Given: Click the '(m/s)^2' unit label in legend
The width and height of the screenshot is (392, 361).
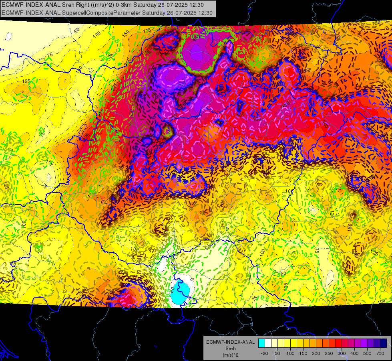Looking at the screenshot, I should click(230, 355).
